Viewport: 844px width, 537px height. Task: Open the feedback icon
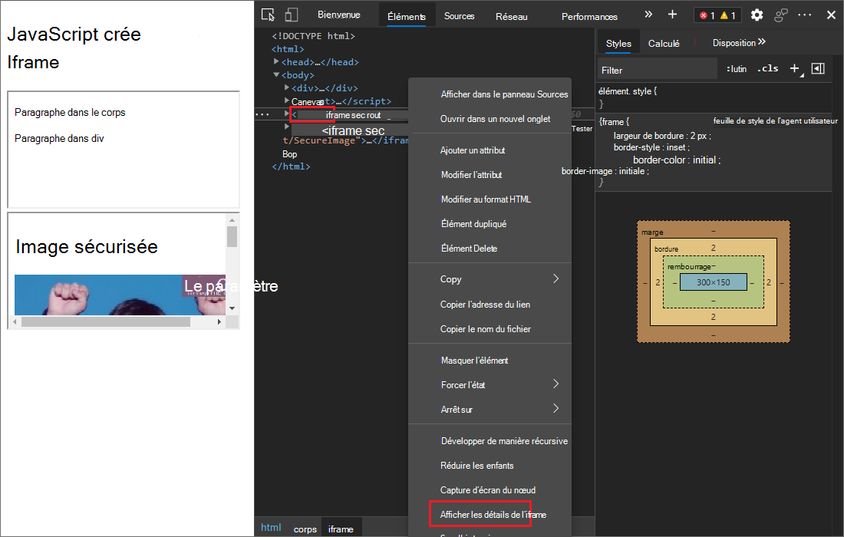781,15
